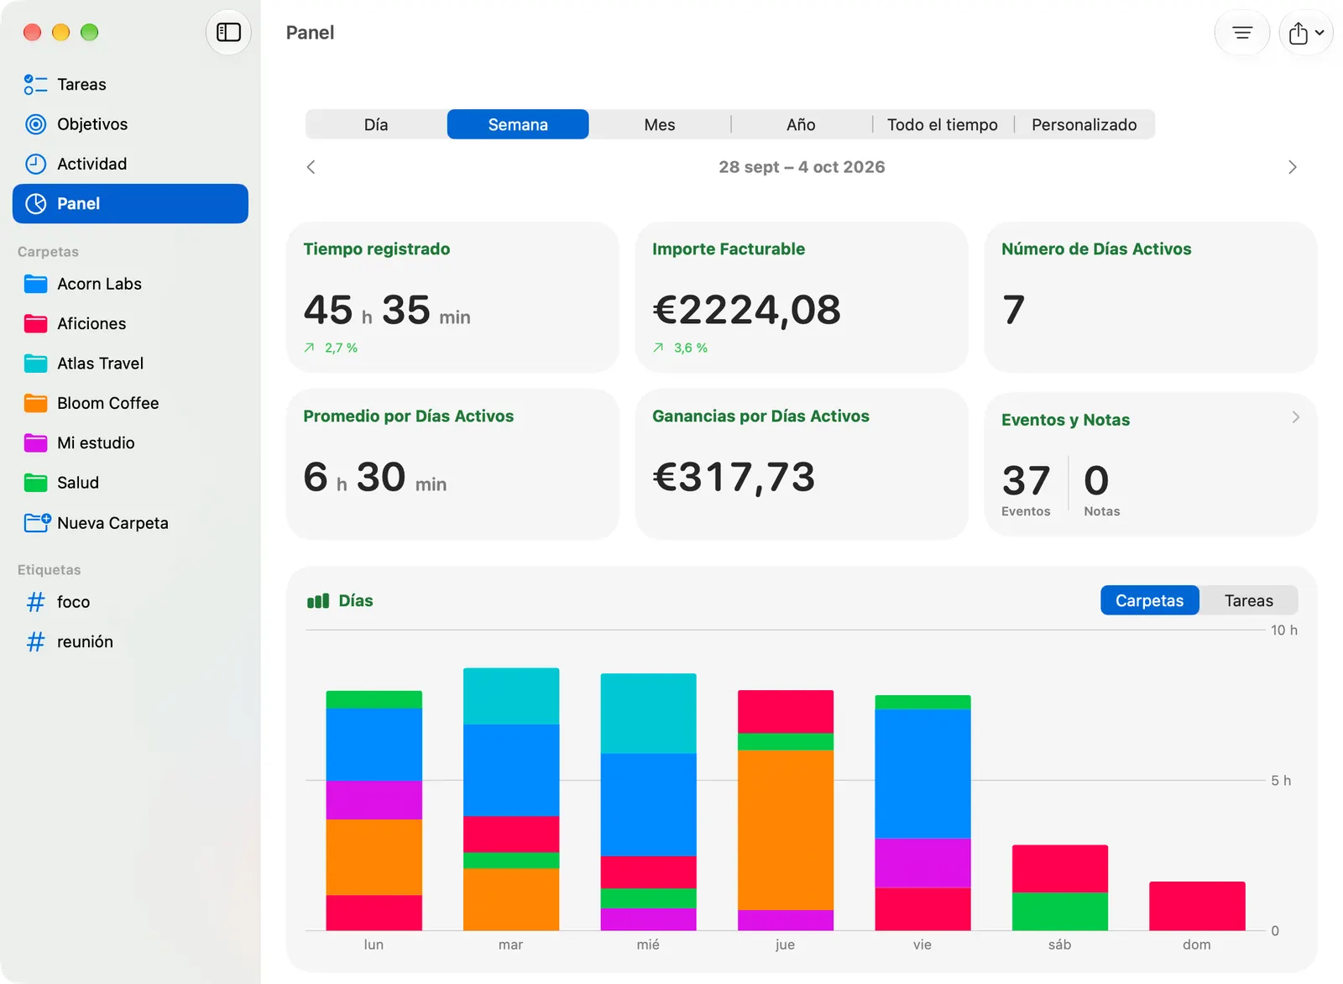Go to the previous week arrow
Image resolution: width=1343 pixels, height=984 pixels.
(x=311, y=167)
